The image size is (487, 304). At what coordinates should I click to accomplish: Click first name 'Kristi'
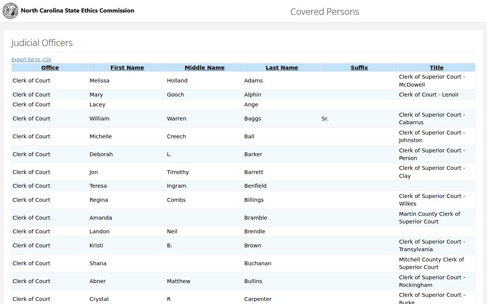point(96,245)
